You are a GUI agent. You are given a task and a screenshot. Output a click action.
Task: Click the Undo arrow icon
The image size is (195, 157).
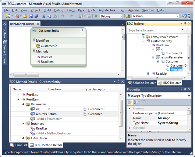point(62,16)
